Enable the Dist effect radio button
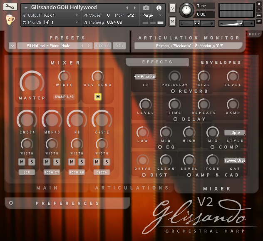This screenshot has height=241, width=263. (x=144, y=175)
